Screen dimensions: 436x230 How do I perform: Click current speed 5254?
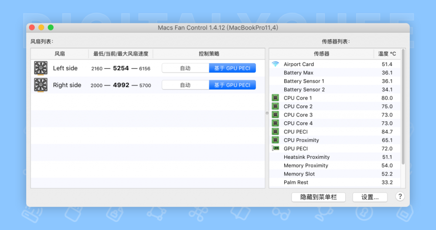tap(121, 68)
